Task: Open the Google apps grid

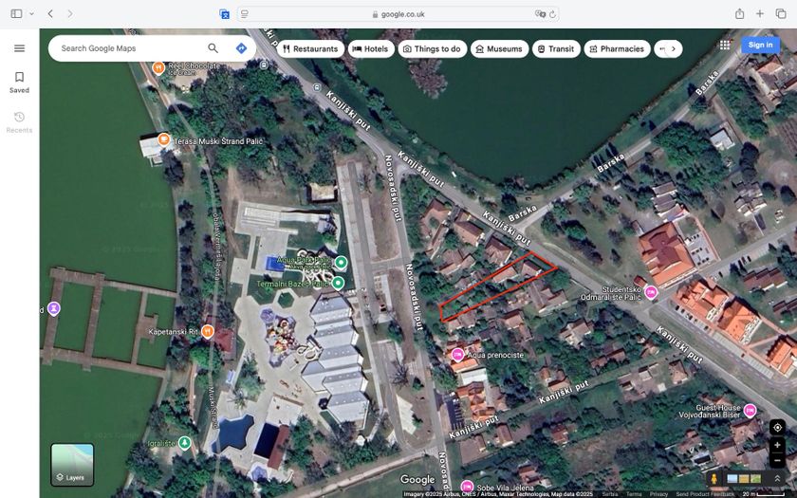Action: (725, 45)
